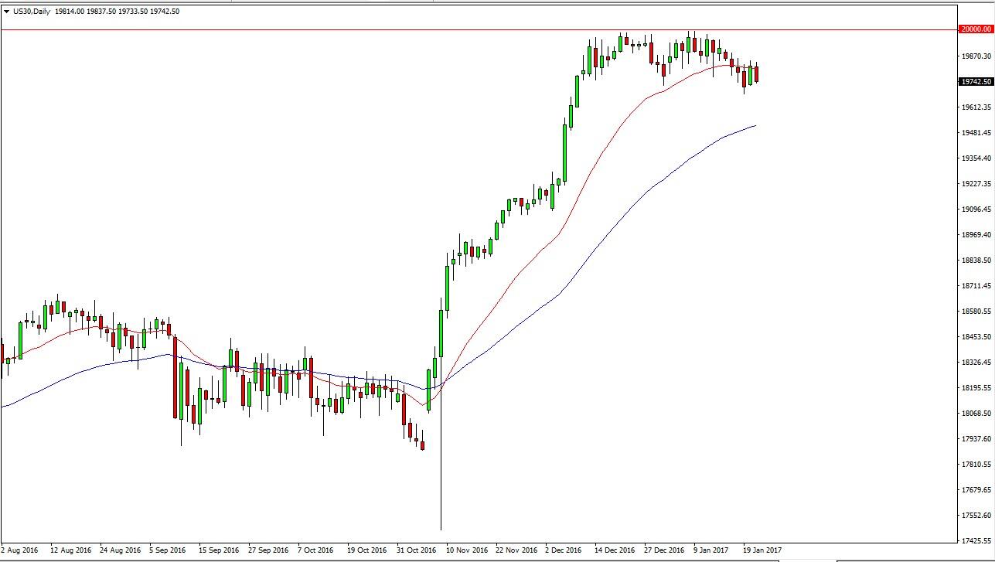Click the 18195.00 price axis label
The width and height of the screenshot is (995, 562).
coord(976,388)
